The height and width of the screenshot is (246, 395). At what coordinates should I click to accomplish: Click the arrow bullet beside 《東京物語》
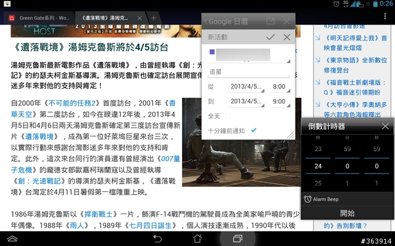click(318, 60)
